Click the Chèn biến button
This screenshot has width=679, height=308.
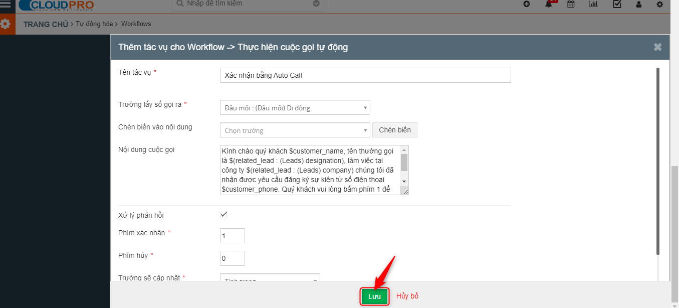click(x=395, y=130)
